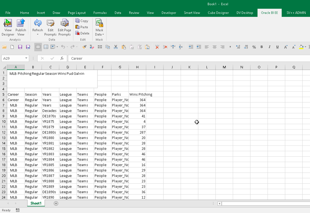The image size is (310, 213).
Task: Open the Mask Data dropdown
Action: (99, 34)
